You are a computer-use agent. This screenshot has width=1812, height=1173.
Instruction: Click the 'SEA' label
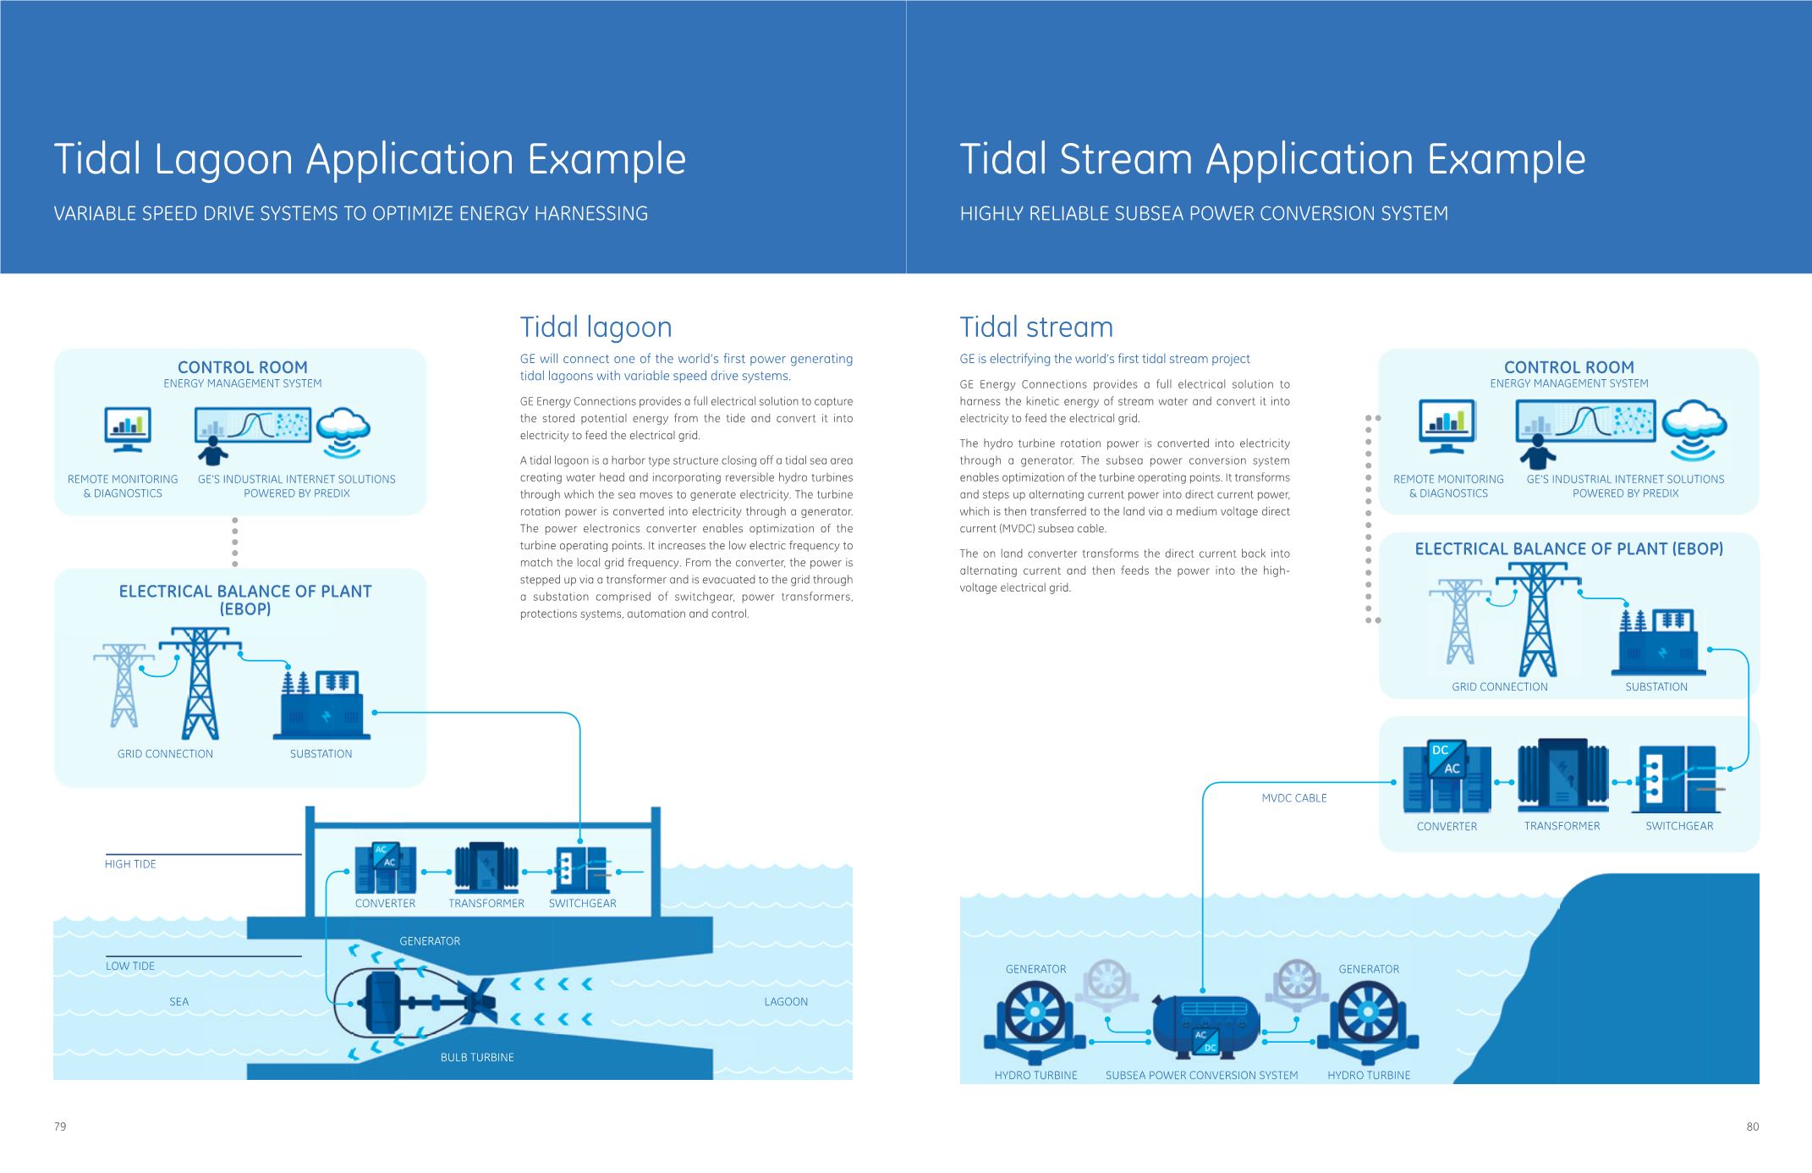pos(179,1002)
